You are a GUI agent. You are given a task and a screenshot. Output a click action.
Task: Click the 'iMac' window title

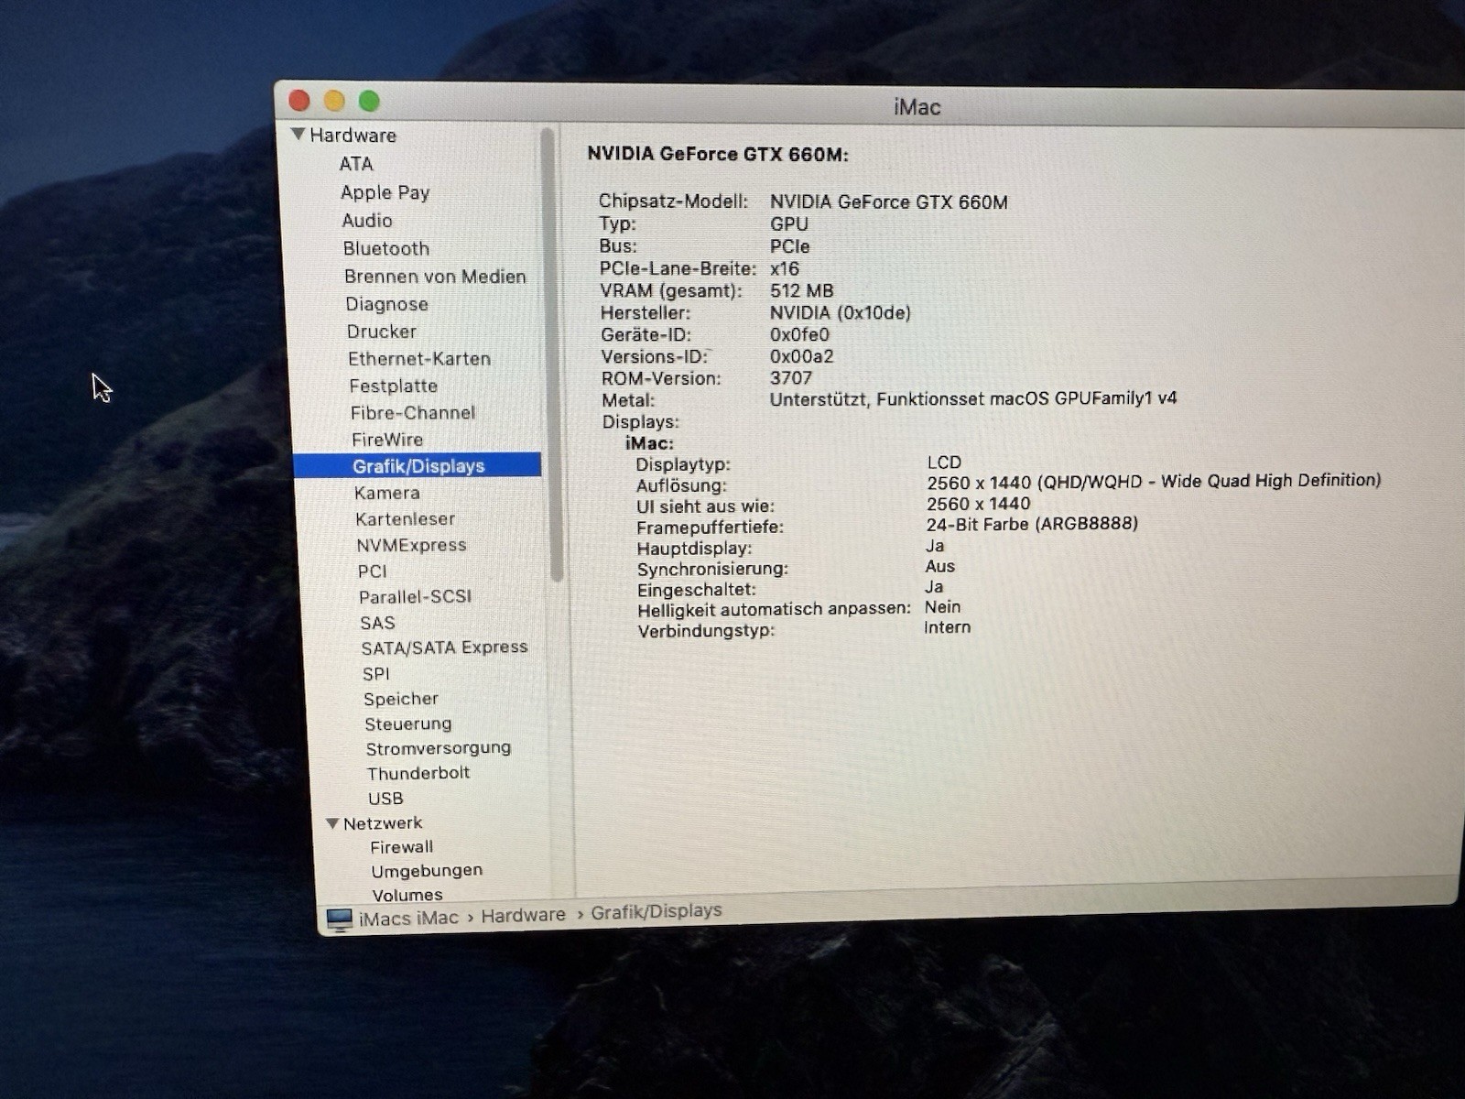(917, 107)
